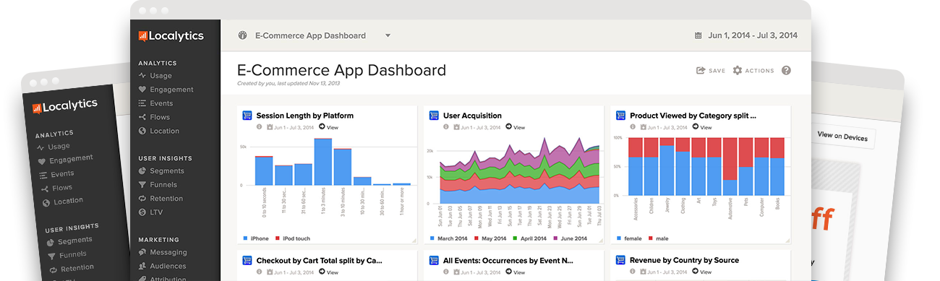Open Segments in the left background window
This screenshot has width=940, height=281.
tap(69, 241)
